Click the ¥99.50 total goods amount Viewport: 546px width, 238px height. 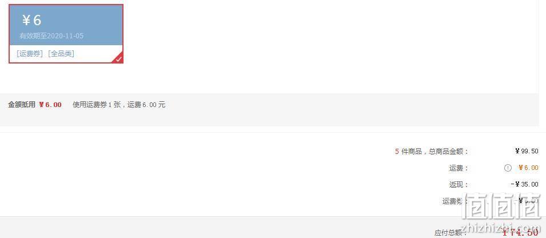click(x=527, y=151)
